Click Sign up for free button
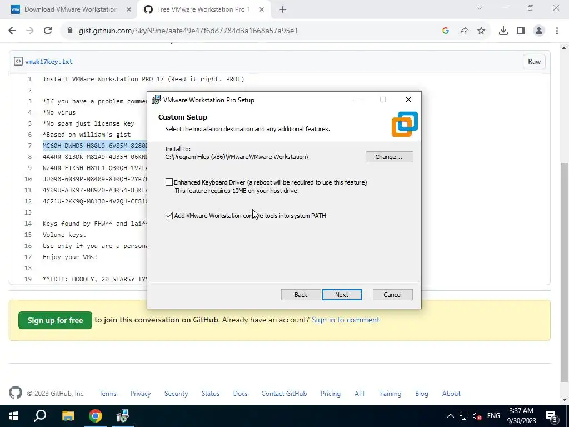569x427 pixels. (x=55, y=320)
